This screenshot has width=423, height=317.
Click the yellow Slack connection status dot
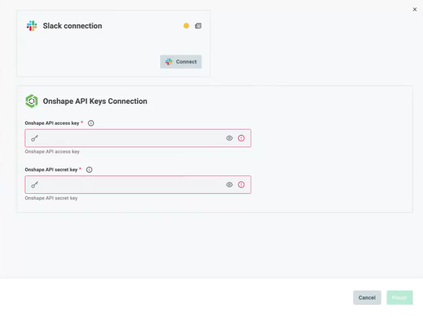pos(186,25)
